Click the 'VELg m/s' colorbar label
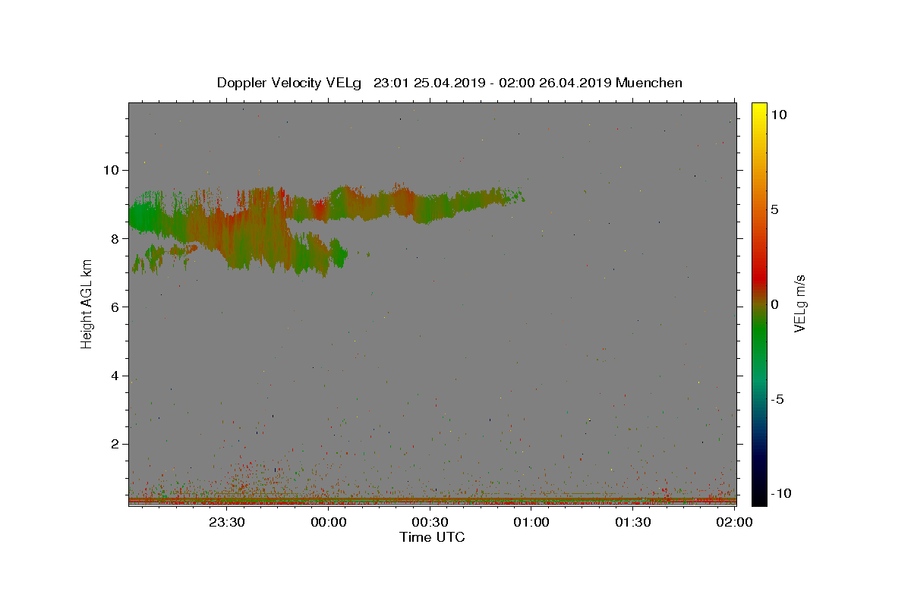 click(799, 304)
